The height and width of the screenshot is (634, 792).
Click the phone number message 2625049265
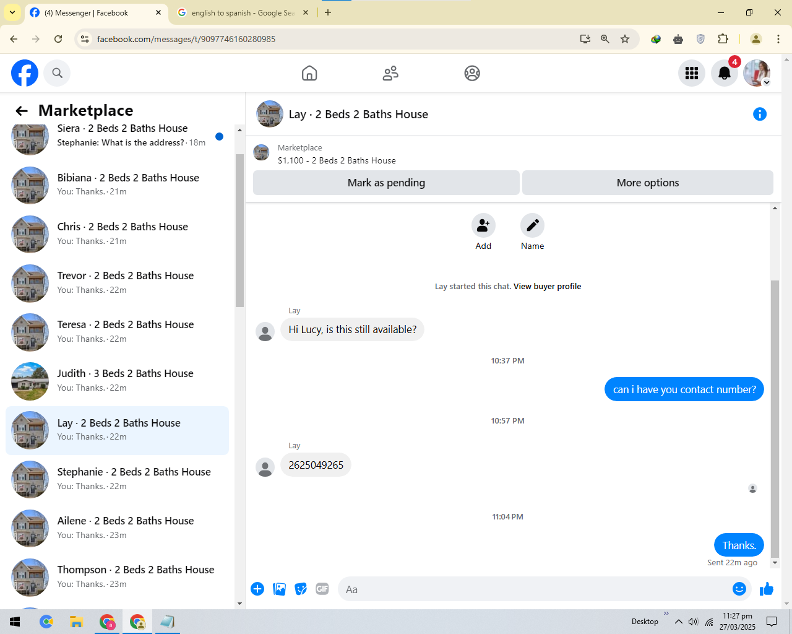[316, 465]
